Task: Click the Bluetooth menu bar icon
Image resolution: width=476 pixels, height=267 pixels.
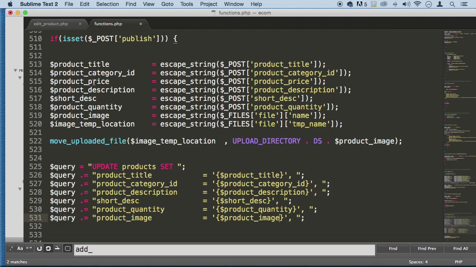Action: click(395, 4)
